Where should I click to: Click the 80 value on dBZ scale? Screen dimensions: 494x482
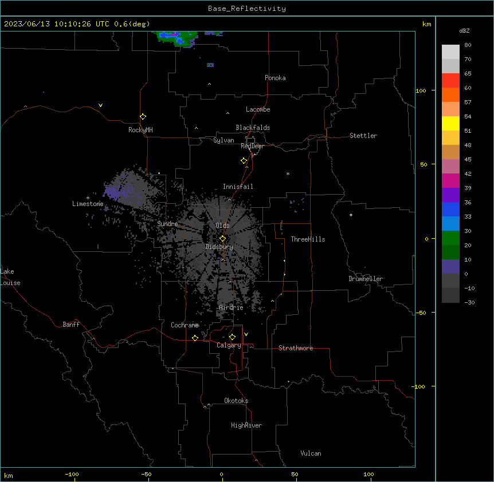(468, 45)
